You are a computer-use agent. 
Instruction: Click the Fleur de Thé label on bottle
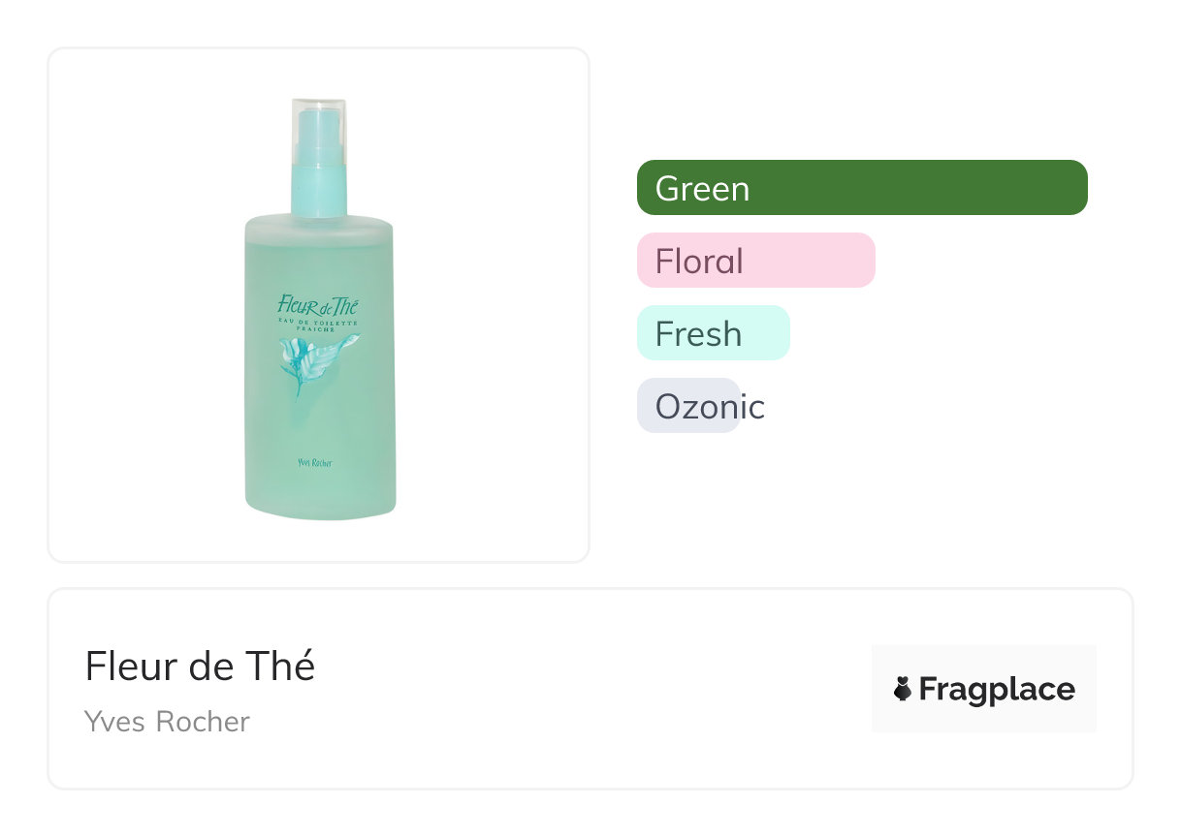coord(318,305)
